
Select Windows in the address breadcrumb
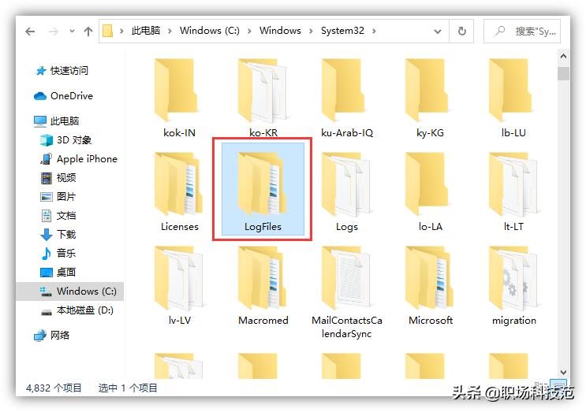[280, 31]
